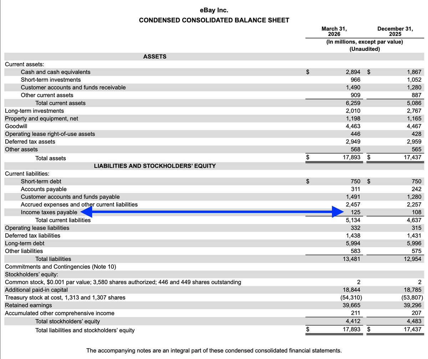Click 'Additional paid-in capital' row label
The image size is (428, 359).
[36, 290]
